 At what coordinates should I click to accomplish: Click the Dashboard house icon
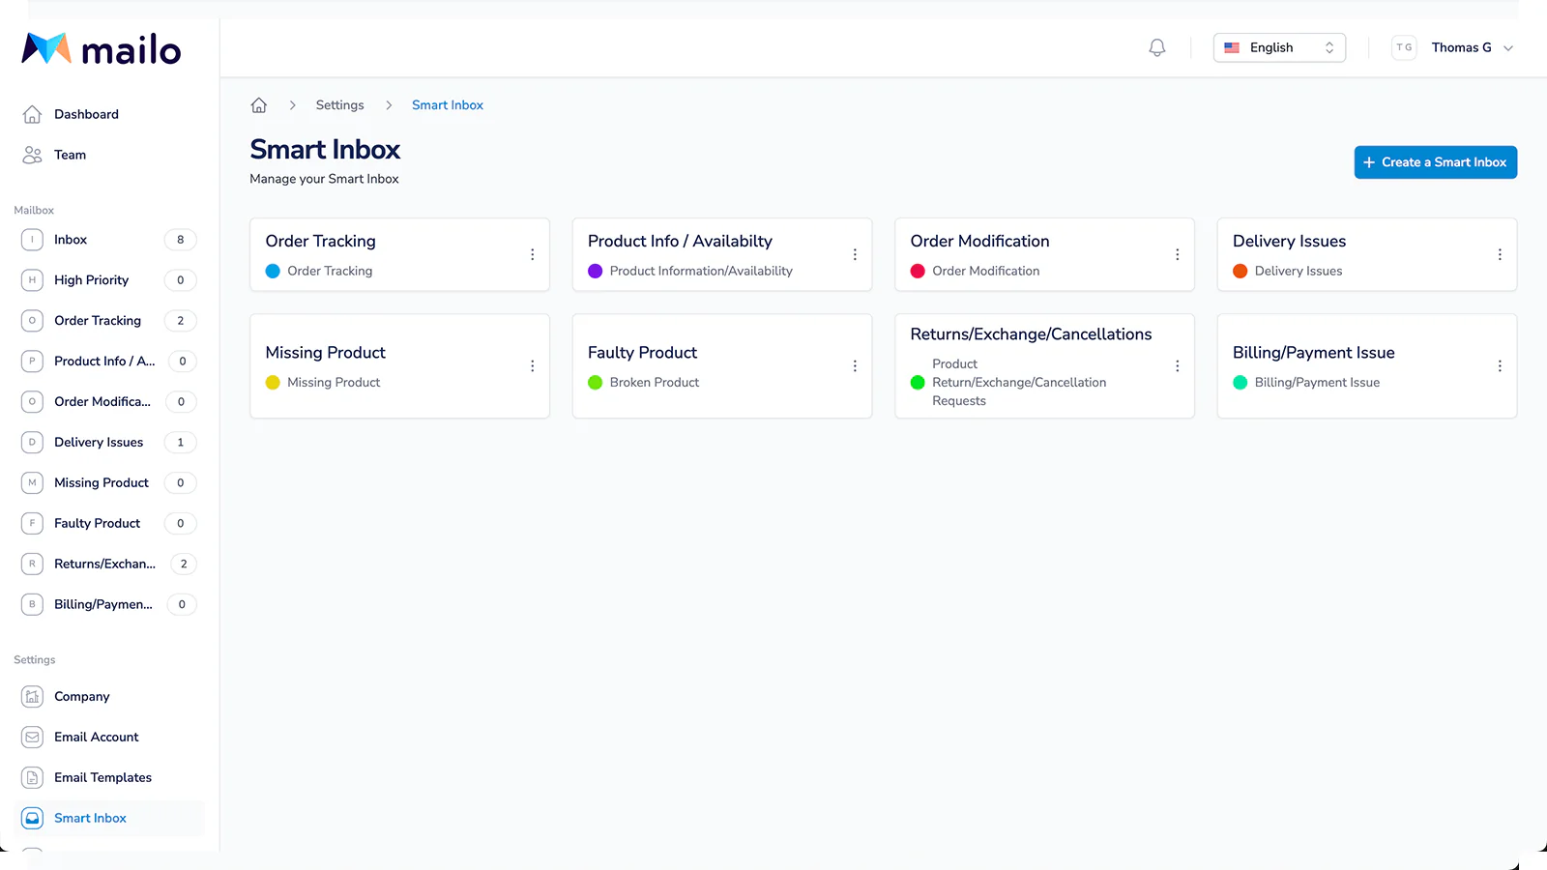point(32,114)
